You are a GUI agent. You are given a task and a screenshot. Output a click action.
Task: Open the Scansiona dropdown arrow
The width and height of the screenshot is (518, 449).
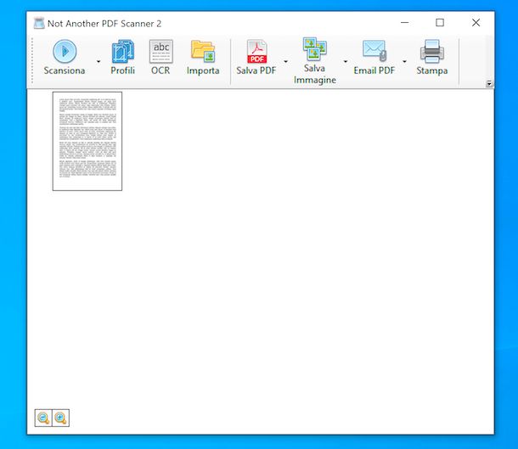tap(99, 62)
